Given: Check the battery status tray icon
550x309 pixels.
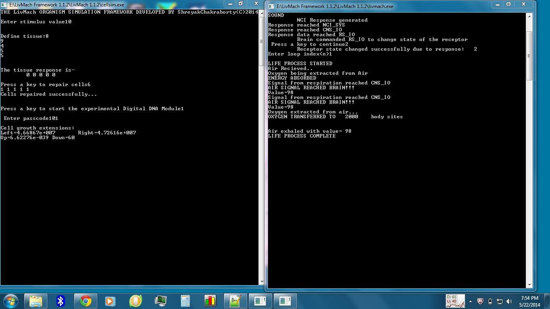Looking at the screenshot, I should coord(490,301).
